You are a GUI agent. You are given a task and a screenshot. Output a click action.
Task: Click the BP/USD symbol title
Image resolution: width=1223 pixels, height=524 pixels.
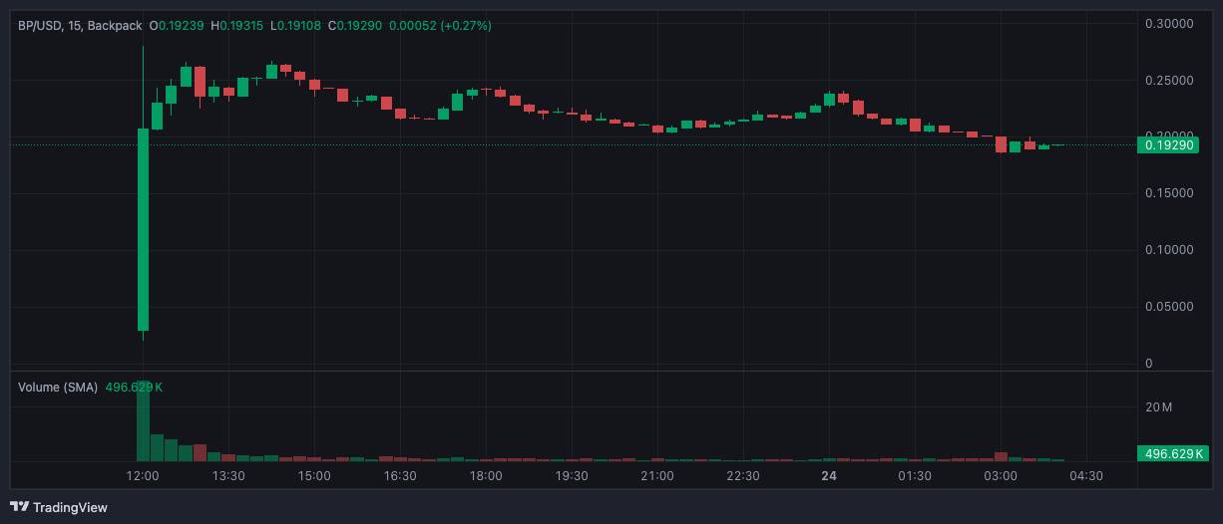pos(39,25)
